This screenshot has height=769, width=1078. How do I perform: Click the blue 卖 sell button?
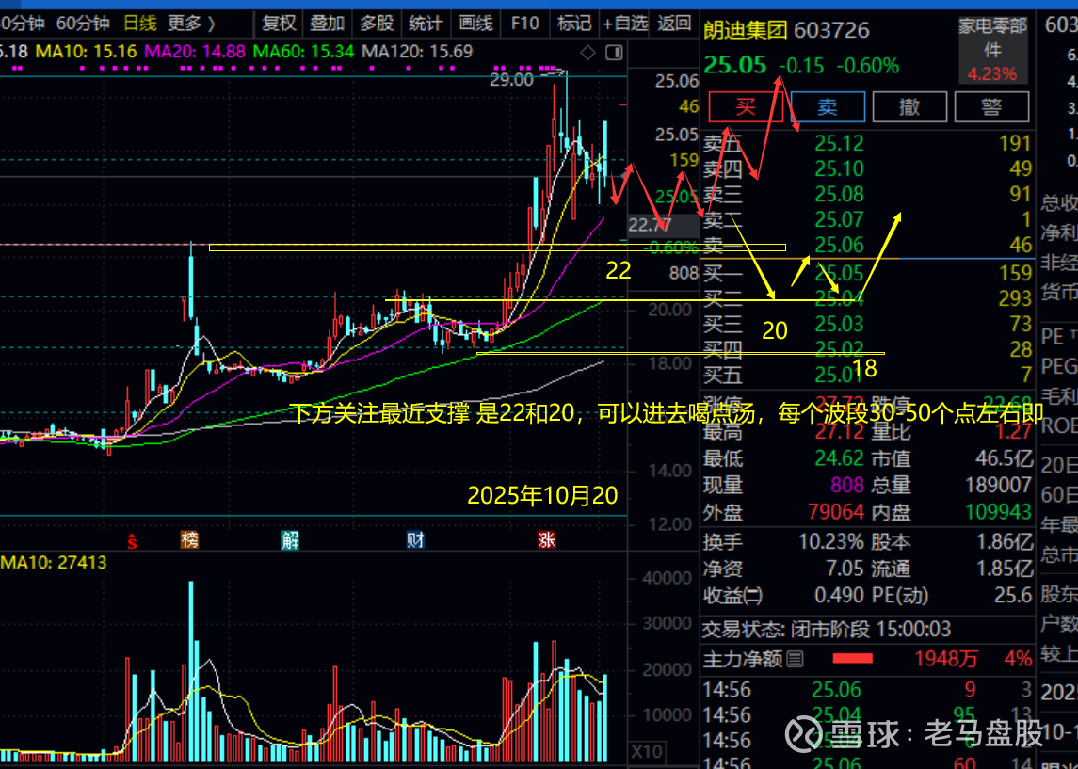[x=828, y=106]
